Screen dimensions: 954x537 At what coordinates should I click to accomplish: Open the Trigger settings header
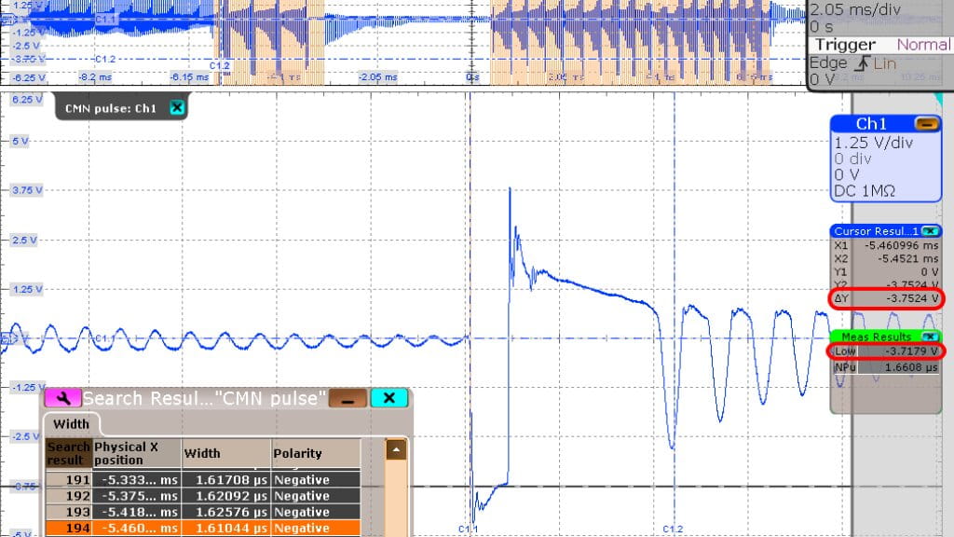coord(845,44)
